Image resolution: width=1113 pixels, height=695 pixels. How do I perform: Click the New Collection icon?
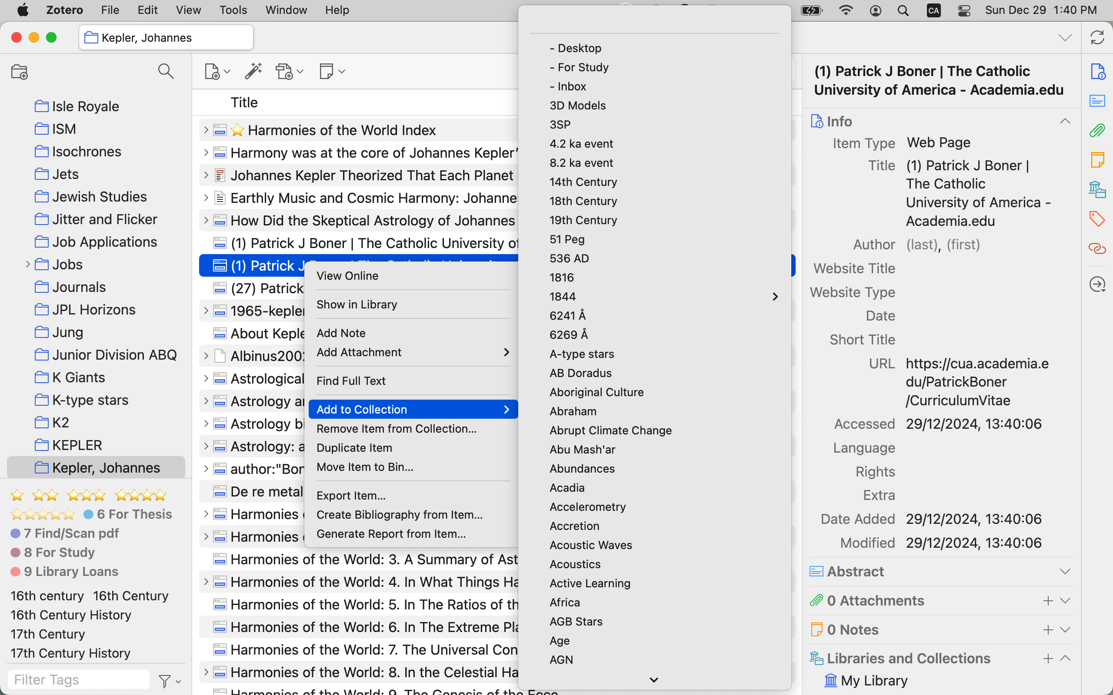click(19, 72)
